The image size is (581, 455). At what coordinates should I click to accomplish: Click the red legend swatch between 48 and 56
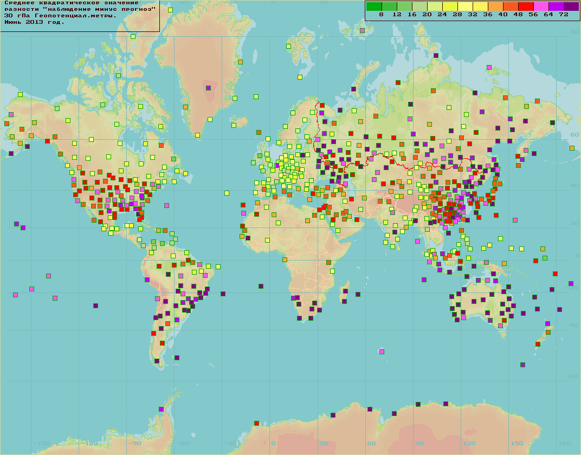(526, 6)
